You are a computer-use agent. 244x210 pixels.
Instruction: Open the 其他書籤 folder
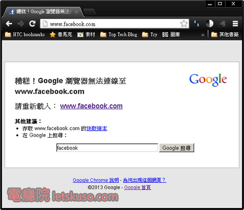(x=225, y=35)
